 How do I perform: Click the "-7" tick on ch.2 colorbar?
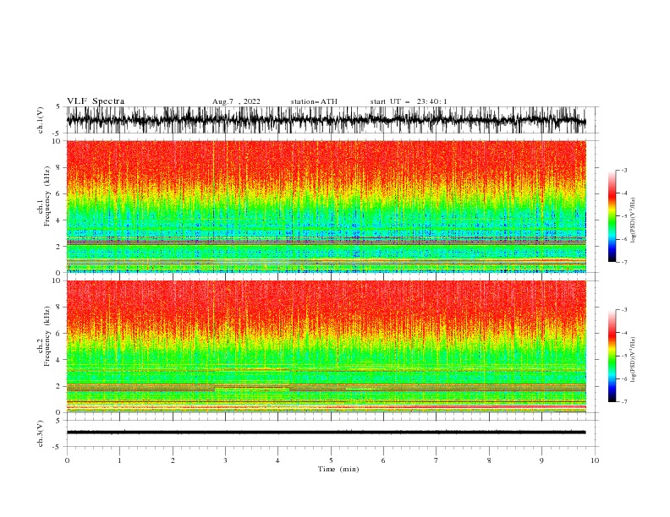point(624,402)
